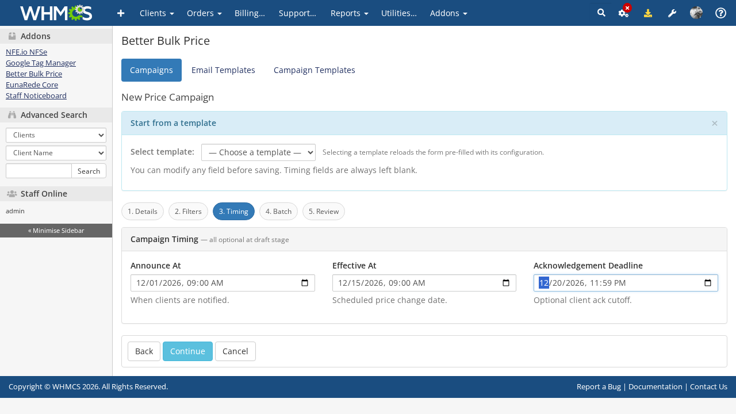Open the Reports menu
Viewport: 736px width, 414px height.
tap(348, 13)
